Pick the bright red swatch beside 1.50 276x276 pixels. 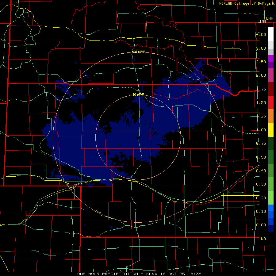pyautogui.click(x=271, y=102)
